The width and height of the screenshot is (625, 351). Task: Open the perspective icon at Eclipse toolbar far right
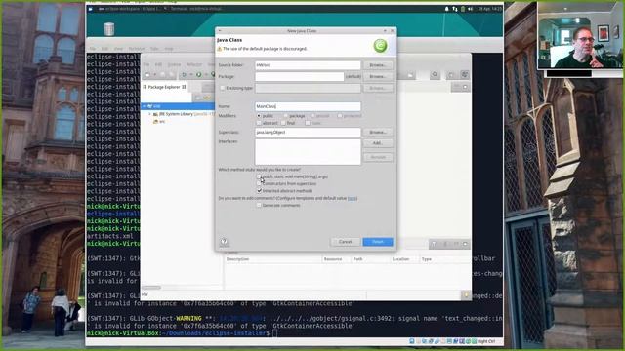(465, 75)
